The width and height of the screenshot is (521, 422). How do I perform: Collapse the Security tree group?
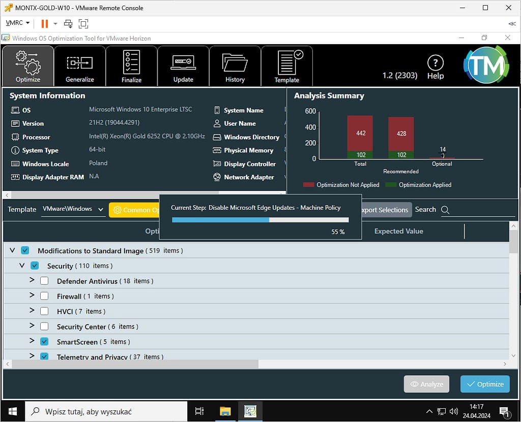pos(22,265)
